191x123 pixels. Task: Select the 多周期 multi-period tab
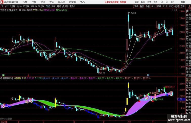65,6
